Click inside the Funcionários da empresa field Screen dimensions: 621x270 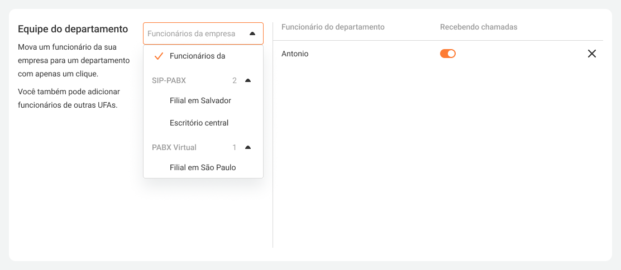192,33
